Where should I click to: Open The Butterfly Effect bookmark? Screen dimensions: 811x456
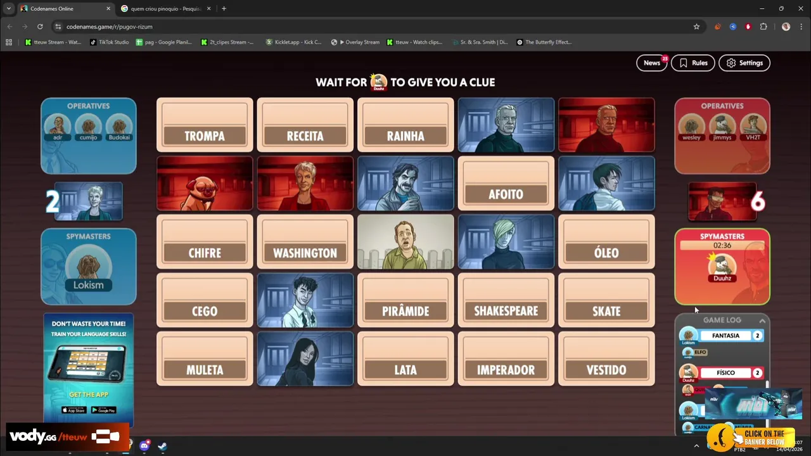click(544, 42)
